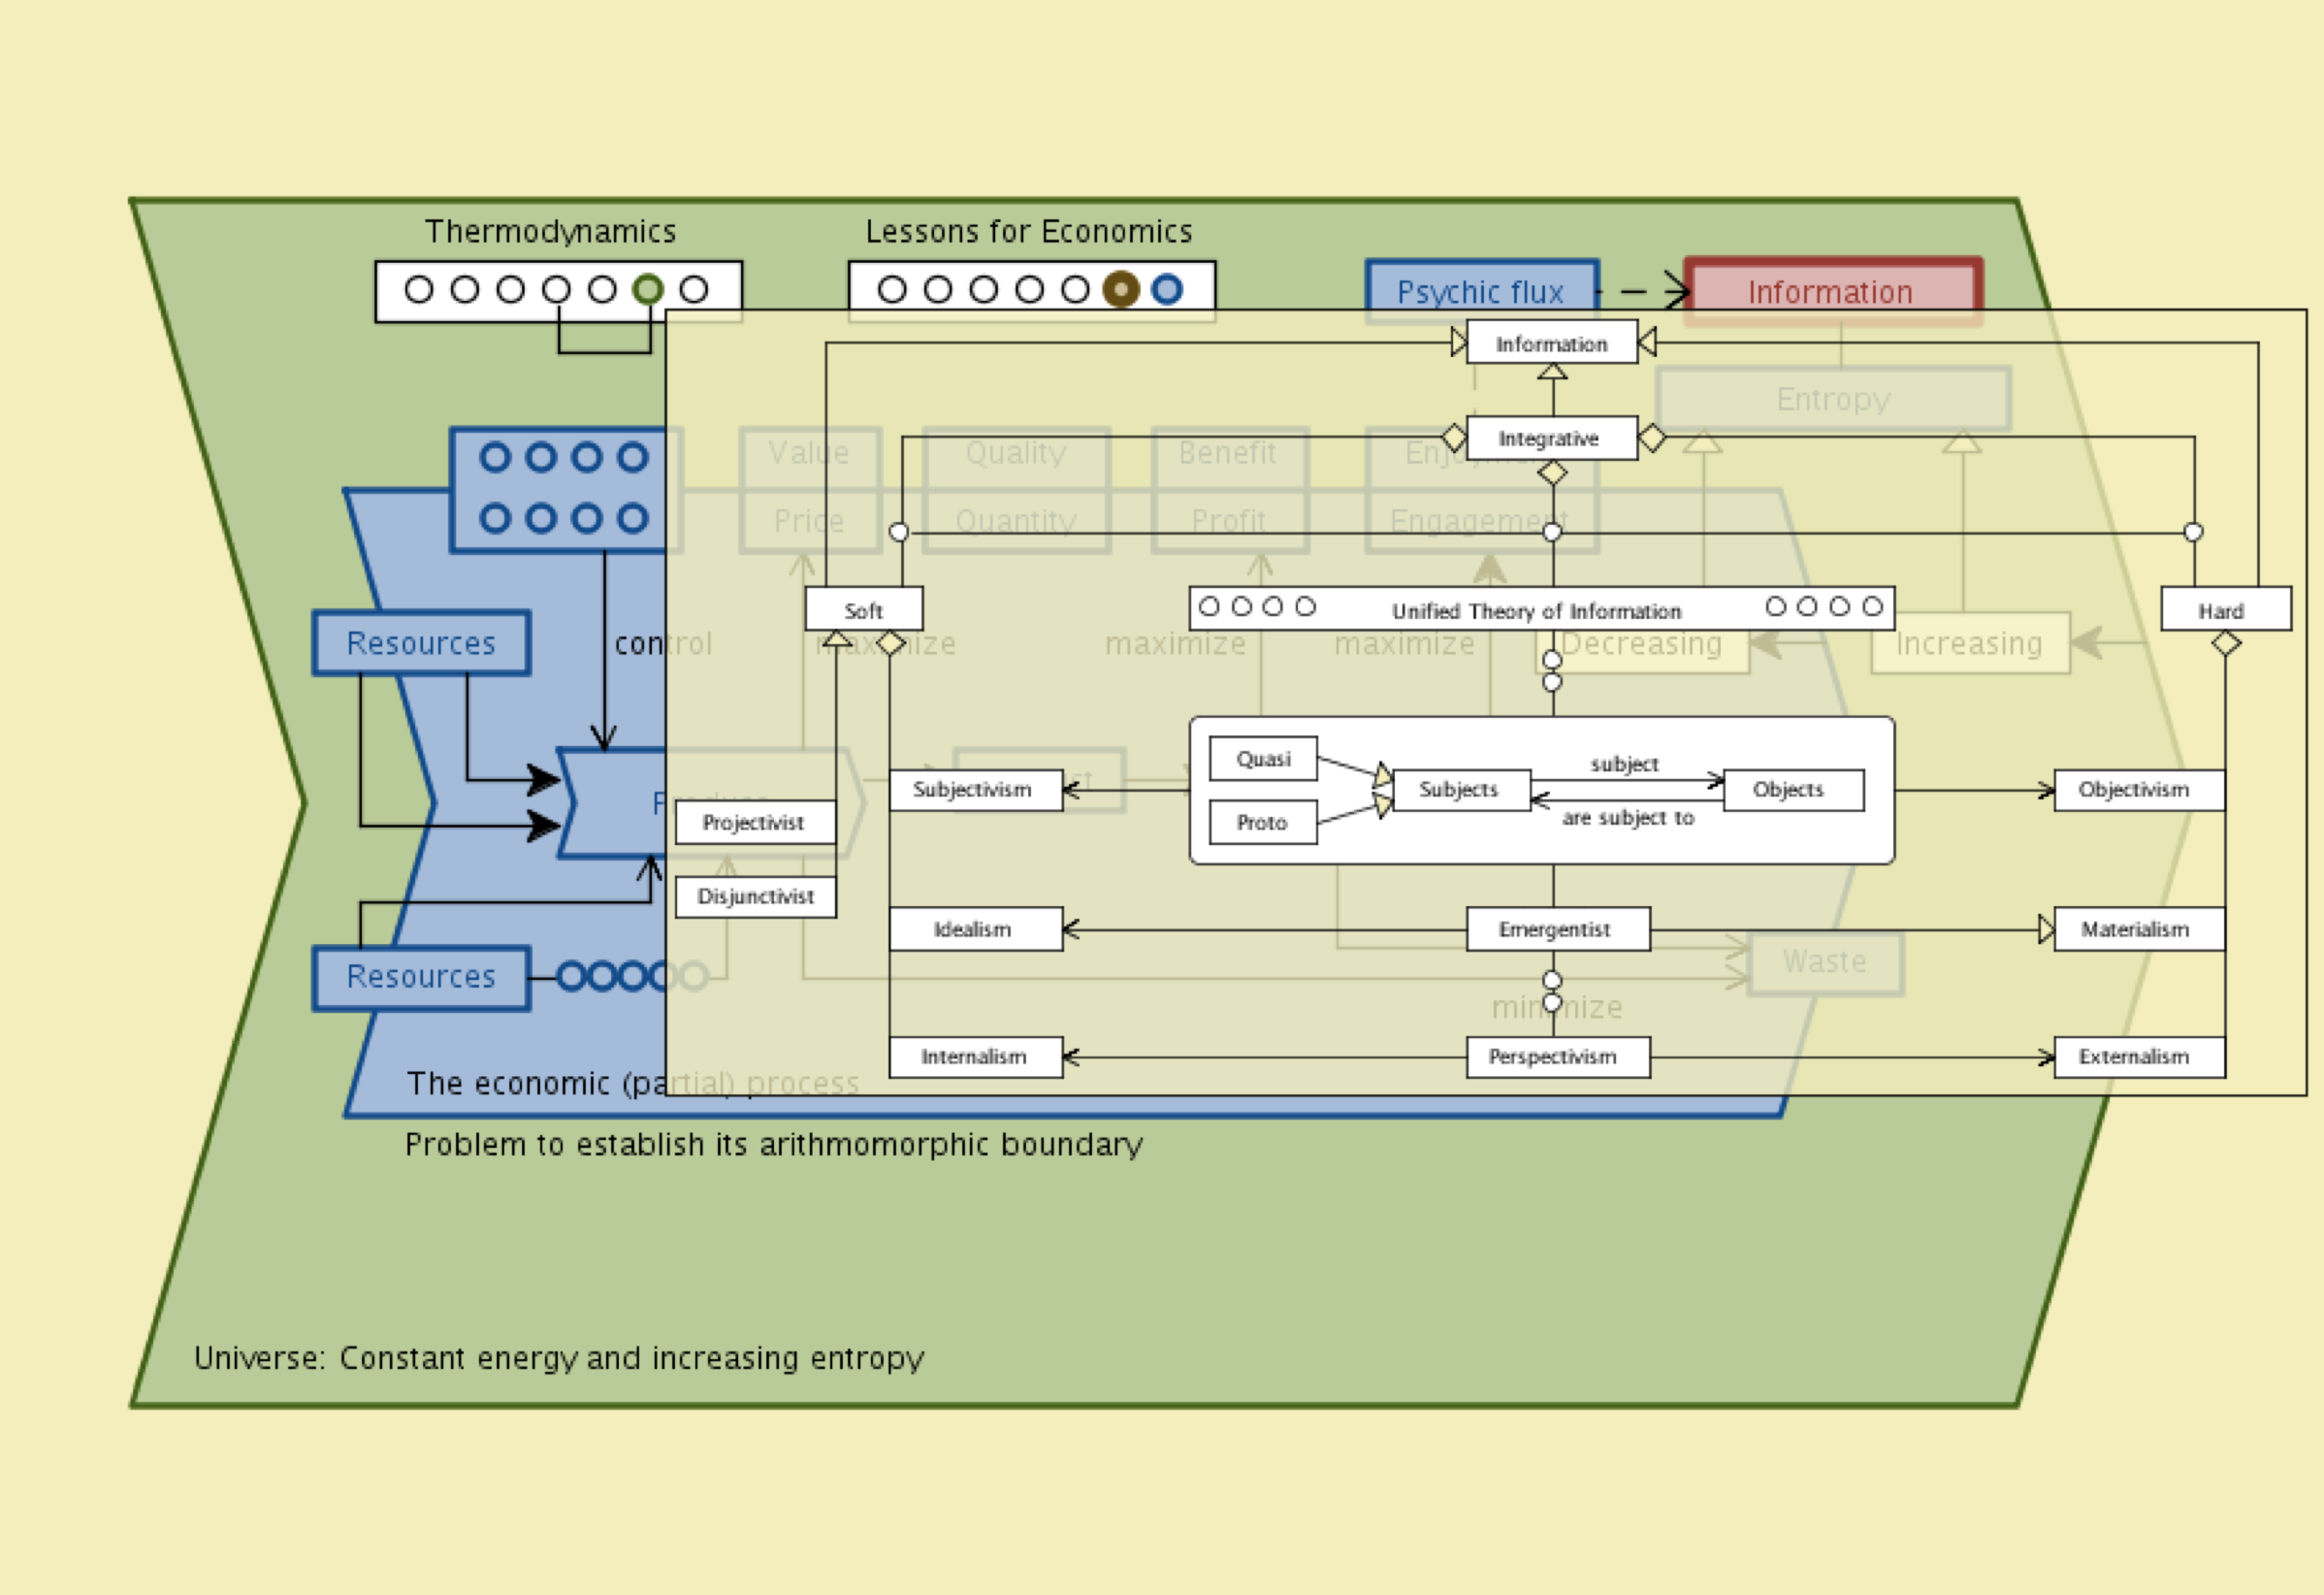This screenshot has height=1595, width=2324.
Task: Click the Perspectivism box
Action: (x=1557, y=1057)
